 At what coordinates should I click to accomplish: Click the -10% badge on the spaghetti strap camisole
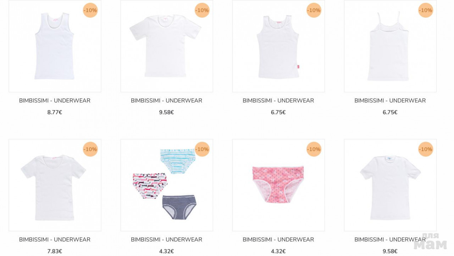pyautogui.click(x=426, y=10)
